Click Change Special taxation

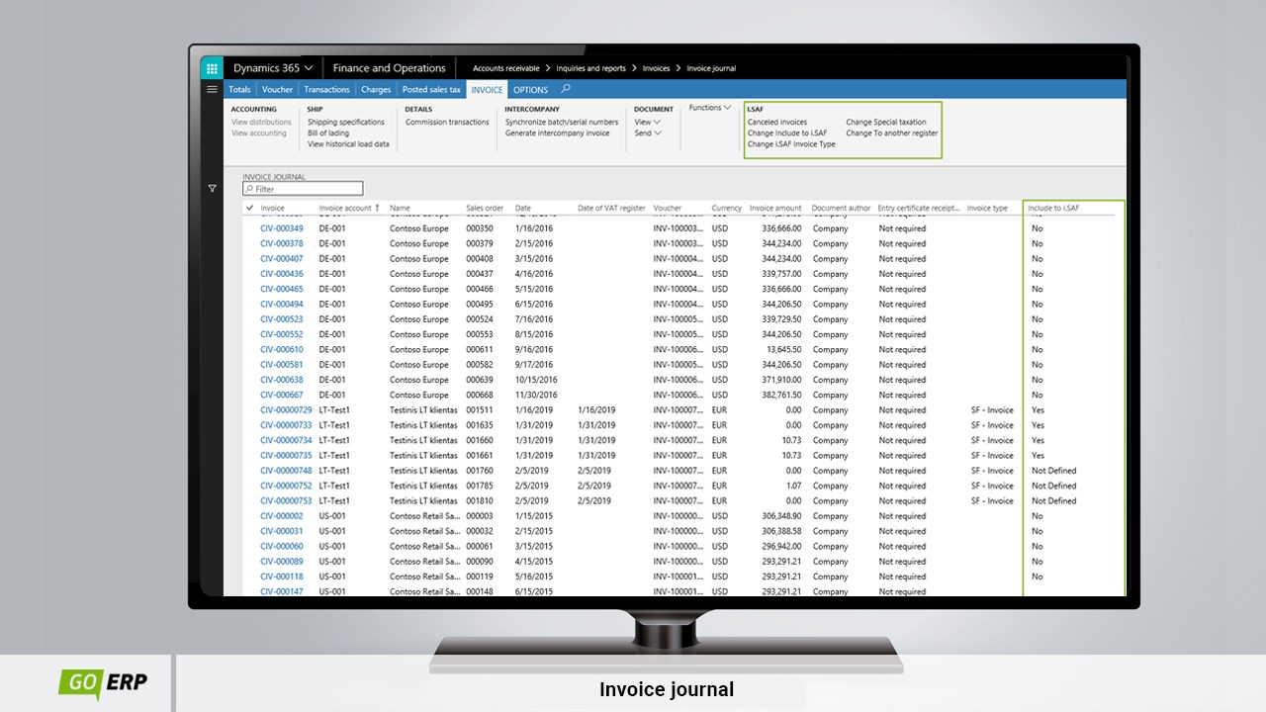(886, 122)
